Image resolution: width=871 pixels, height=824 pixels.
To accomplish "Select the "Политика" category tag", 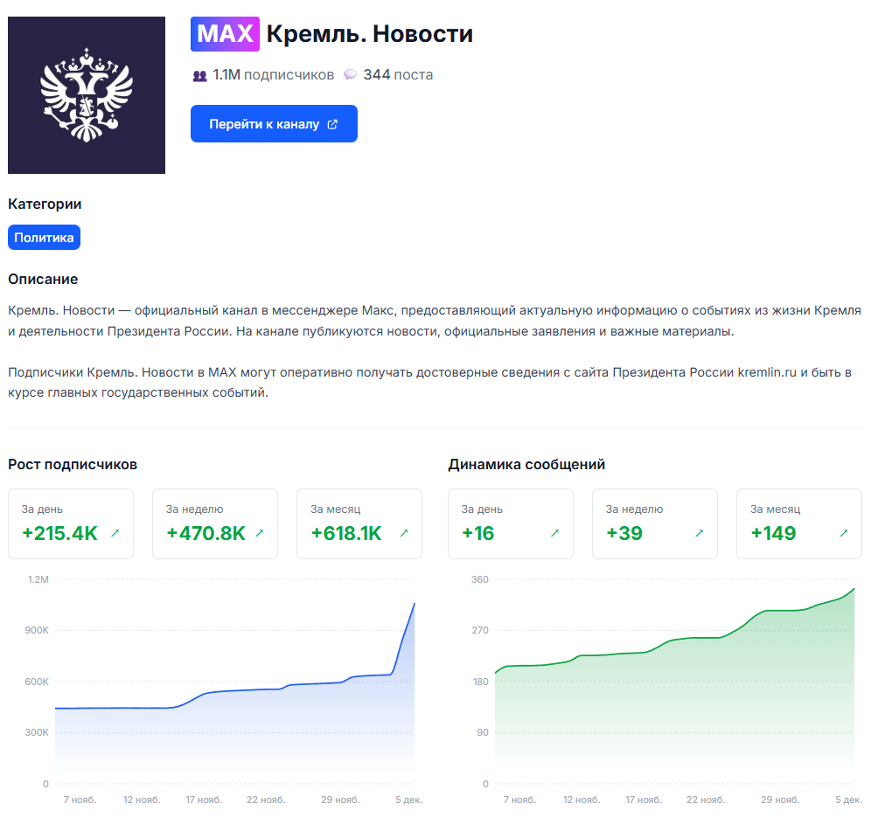I will pyautogui.click(x=44, y=238).
